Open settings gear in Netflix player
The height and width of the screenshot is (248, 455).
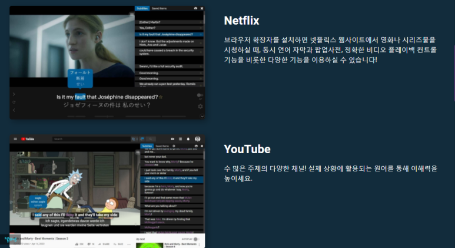200,106
